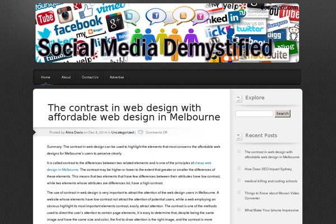Viewport: 336px width, 224px height.
Task: Click page icon beside contrast in web design post
Action: pyautogui.click(x=239, y=151)
